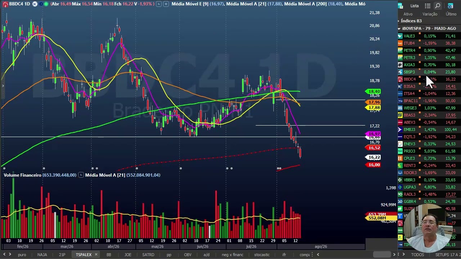The height and width of the screenshot is (259, 461).
Task: Sort watchlist by Variação column
Action: tap(430, 14)
